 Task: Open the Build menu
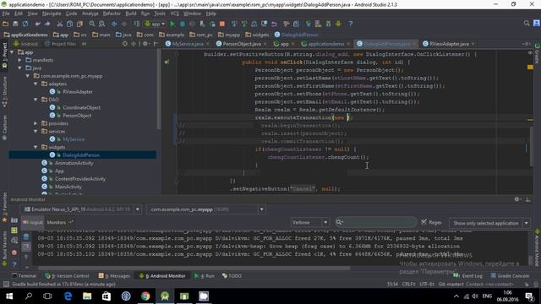click(131, 14)
